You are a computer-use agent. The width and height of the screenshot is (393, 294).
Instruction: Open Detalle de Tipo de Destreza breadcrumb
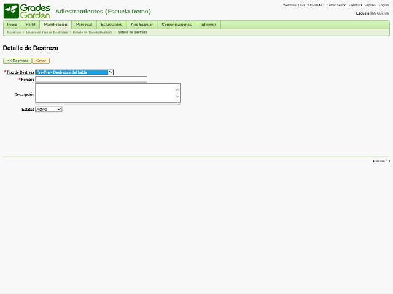(93, 32)
